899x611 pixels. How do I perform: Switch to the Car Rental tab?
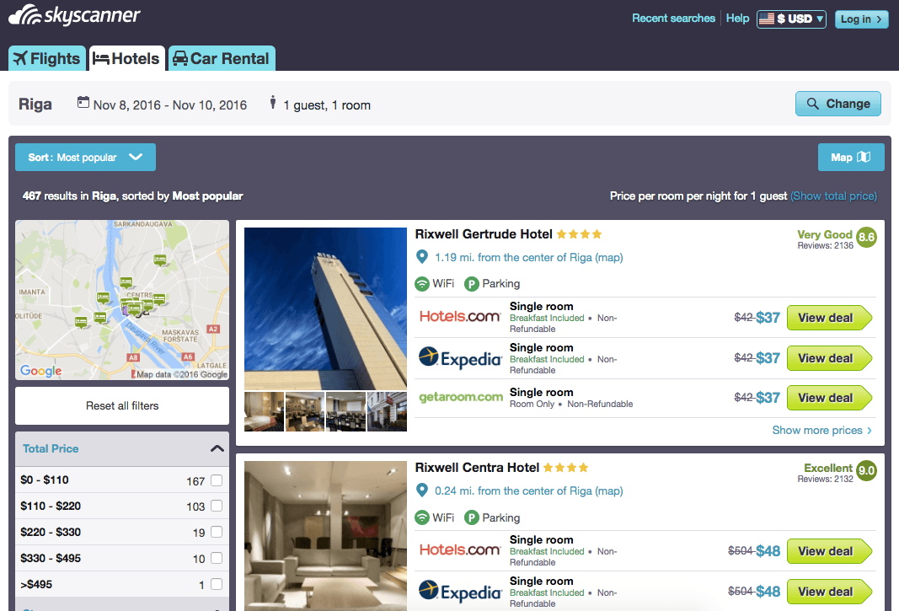222,58
